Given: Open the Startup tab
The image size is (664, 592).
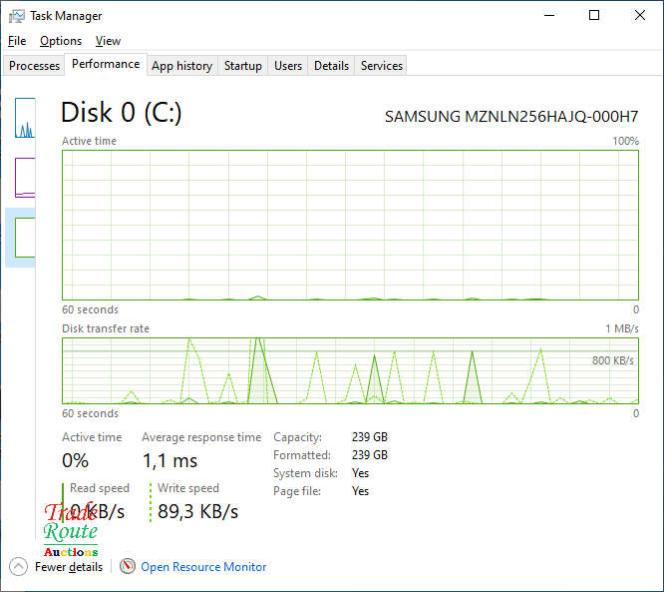Looking at the screenshot, I should click(x=242, y=66).
